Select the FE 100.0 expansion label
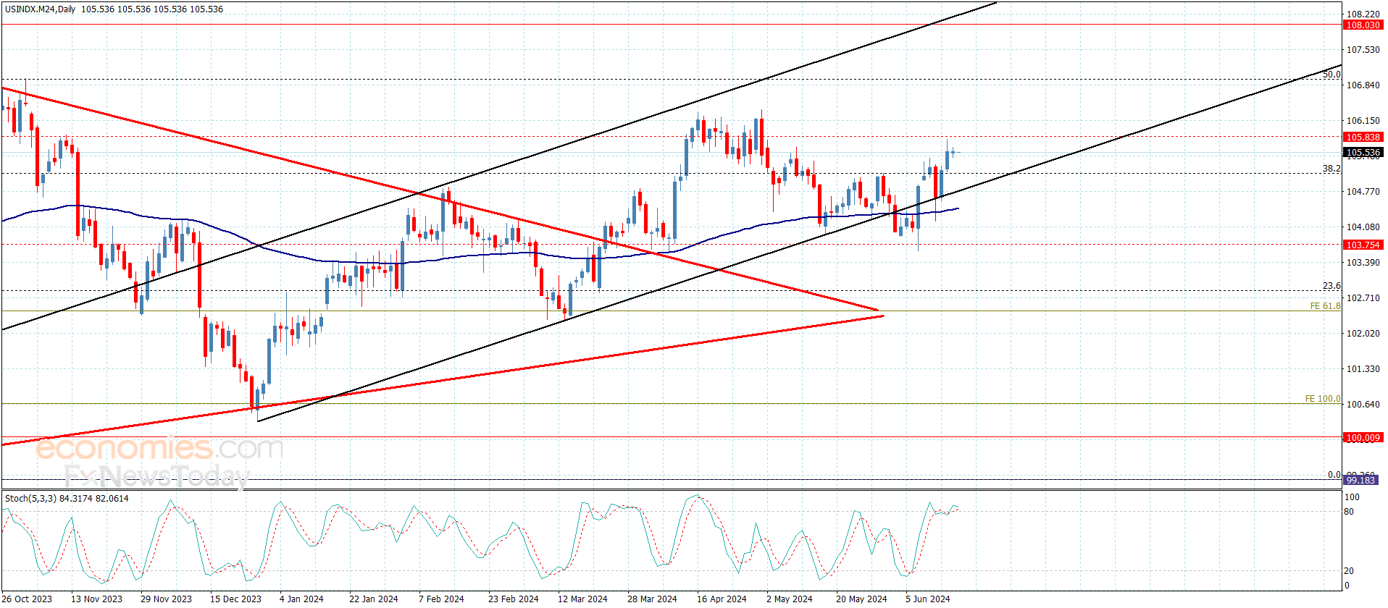This screenshot has width=1388, height=608. (x=1322, y=399)
